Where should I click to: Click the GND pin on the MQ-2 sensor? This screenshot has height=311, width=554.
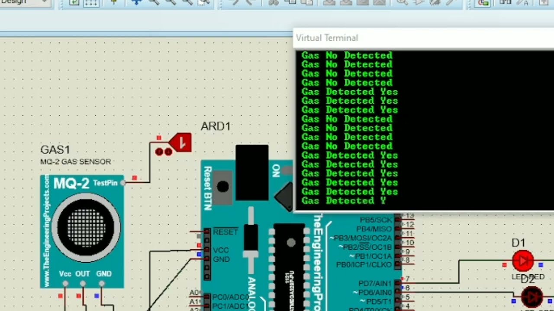[102, 283]
